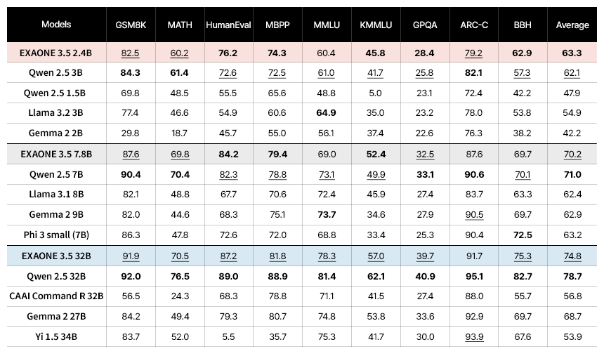Click Gemma 2 2B's MATH score 18.7
Screen dimensions: 604x354
coord(180,133)
